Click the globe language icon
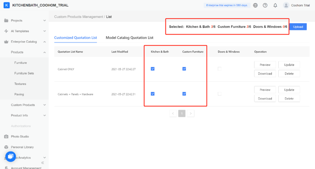Viewport: 315px width, 169px height. (x=255, y=5)
